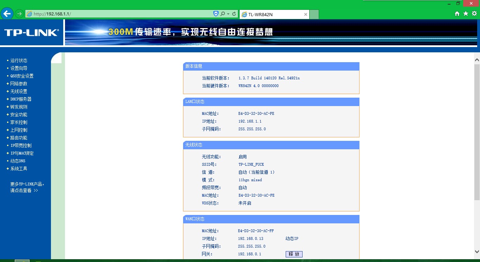
Task: Click the 释放 button for WAN IP
Action: coord(294,254)
